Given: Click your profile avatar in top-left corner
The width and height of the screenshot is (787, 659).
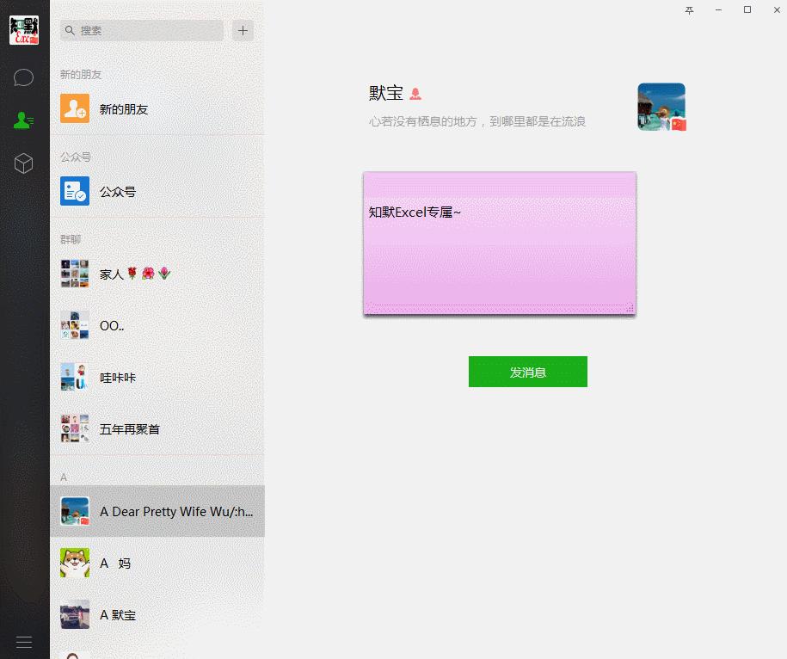Looking at the screenshot, I should click(23, 28).
